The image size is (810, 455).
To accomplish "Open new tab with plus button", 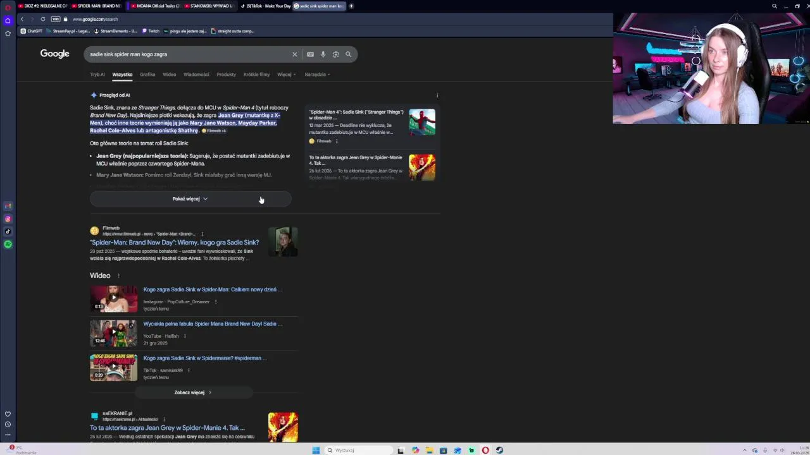I will click(x=351, y=6).
